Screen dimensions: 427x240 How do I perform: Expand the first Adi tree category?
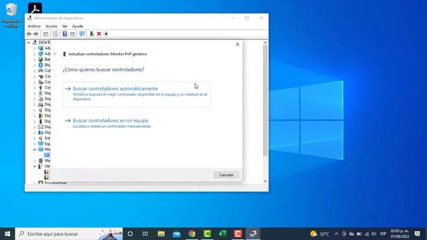point(35,48)
